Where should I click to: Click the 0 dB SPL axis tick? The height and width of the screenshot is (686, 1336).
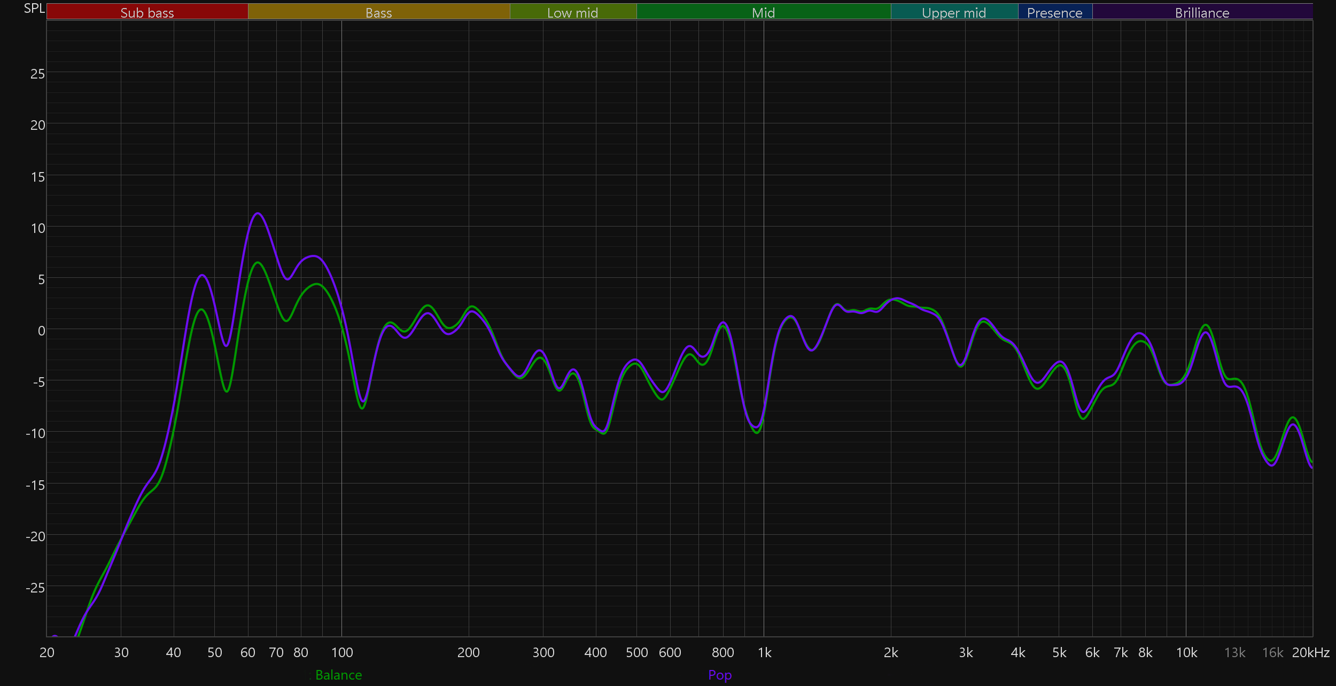41,331
